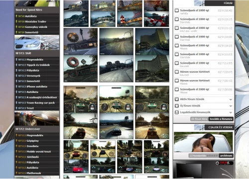This screenshot has width=249, height=179.
Task: Open the white BMW banner image
Action: (x=37, y=42)
